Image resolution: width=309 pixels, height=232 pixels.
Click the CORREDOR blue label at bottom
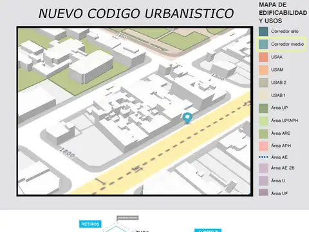coord(208,231)
